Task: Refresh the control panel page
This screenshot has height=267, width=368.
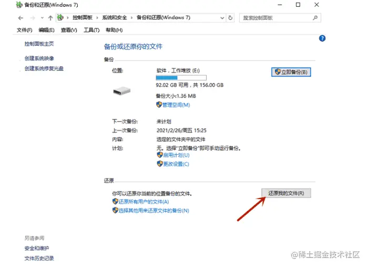Action: (x=230, y=18)
